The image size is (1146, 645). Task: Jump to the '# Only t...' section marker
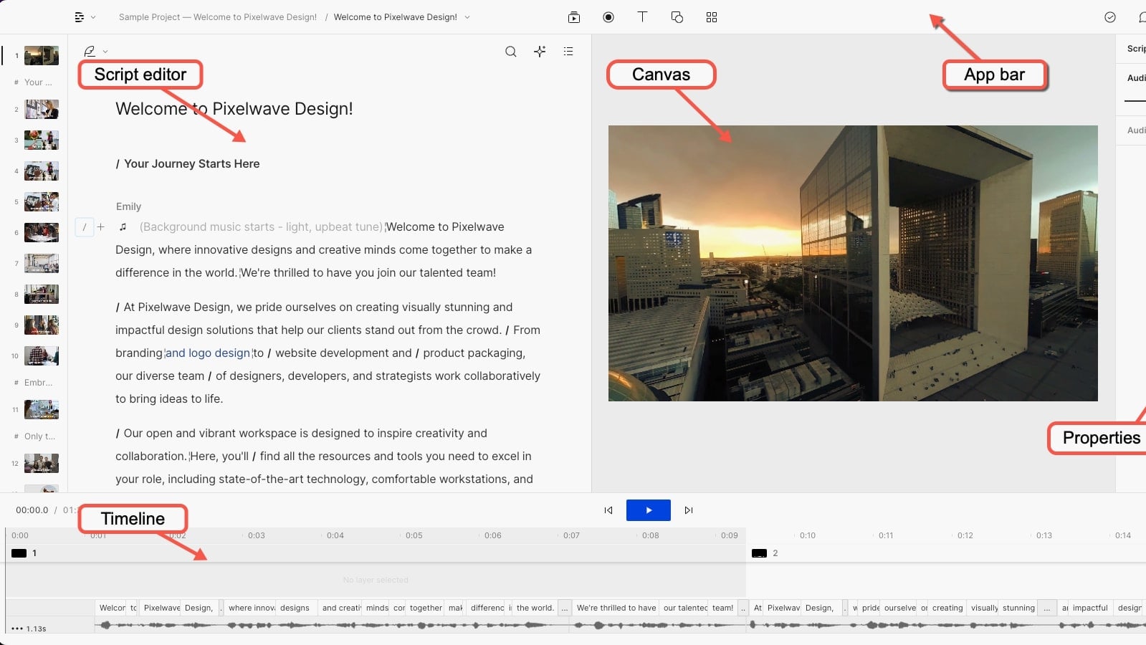[x=34, y=436]
